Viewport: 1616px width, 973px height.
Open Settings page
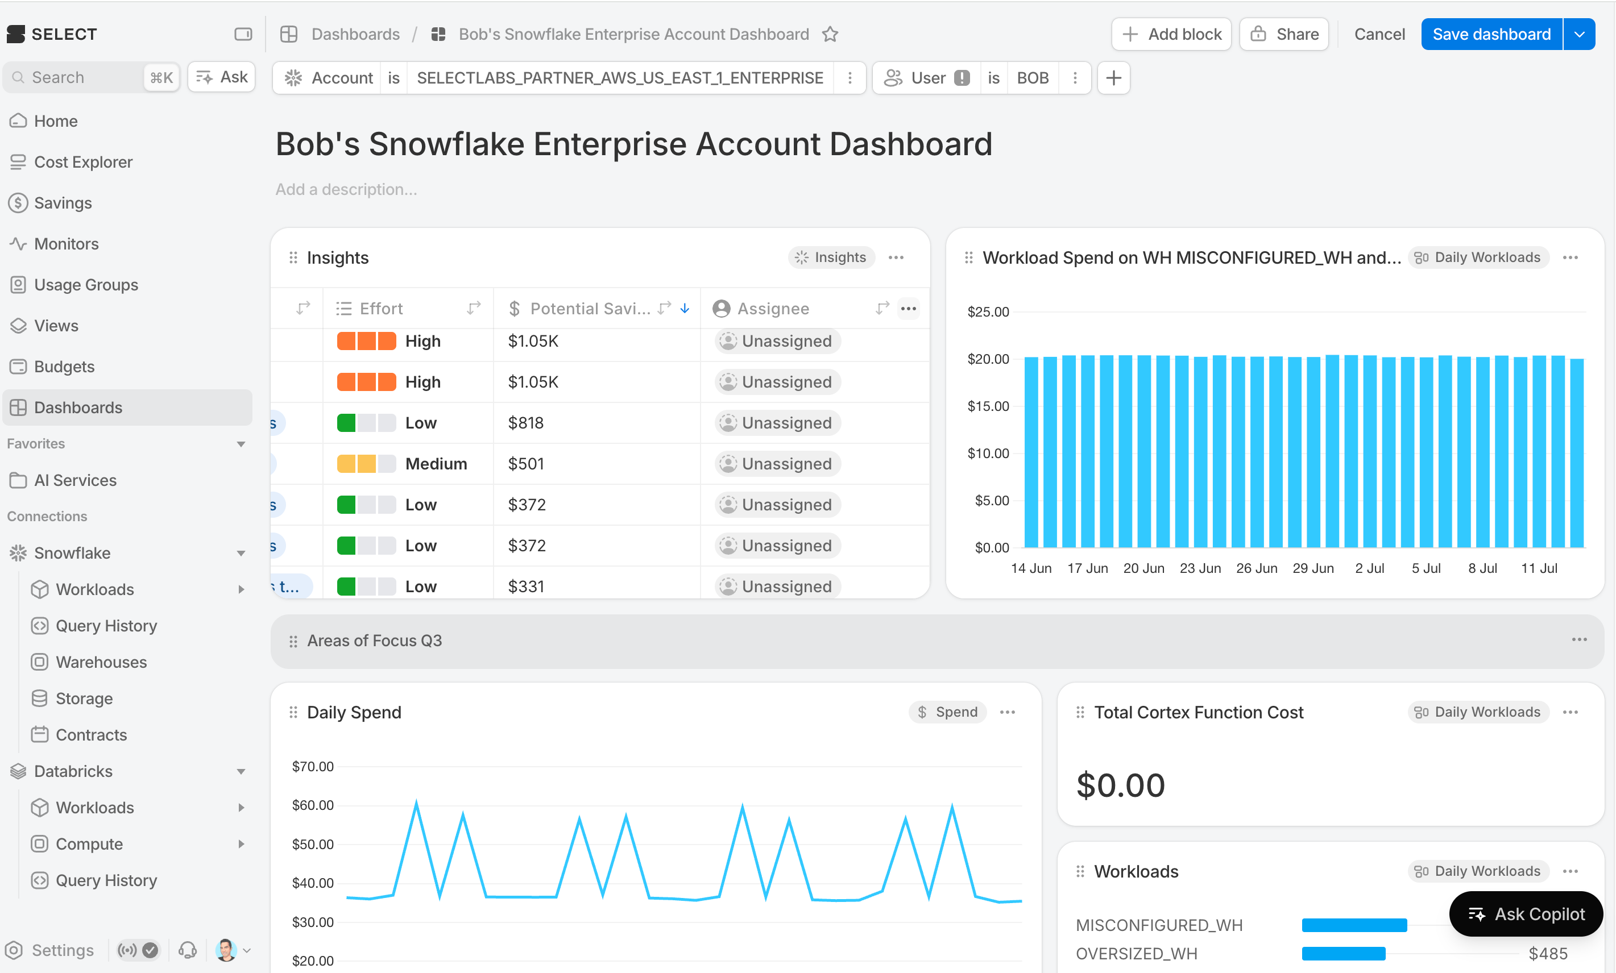coord(50,950)
